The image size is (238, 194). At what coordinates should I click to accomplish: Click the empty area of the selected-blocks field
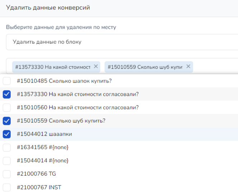(x=215, y=66)
